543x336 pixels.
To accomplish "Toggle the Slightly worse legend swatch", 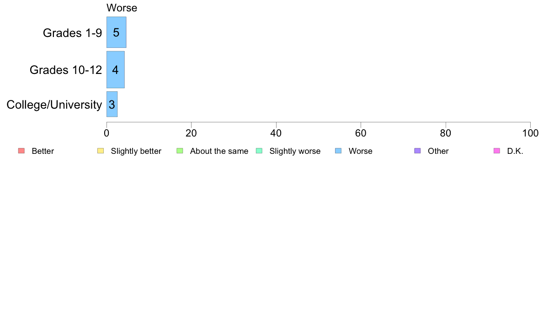I will [259, 151].
